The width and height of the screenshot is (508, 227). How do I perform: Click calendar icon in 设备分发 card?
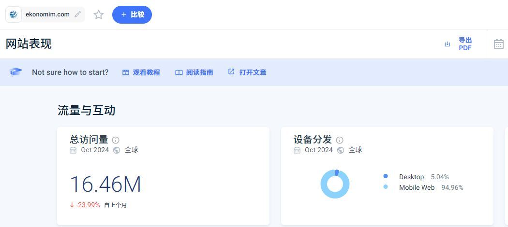[297, 150]
